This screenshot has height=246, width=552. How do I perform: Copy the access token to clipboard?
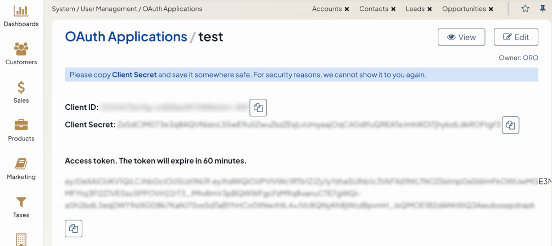[74, 228]
